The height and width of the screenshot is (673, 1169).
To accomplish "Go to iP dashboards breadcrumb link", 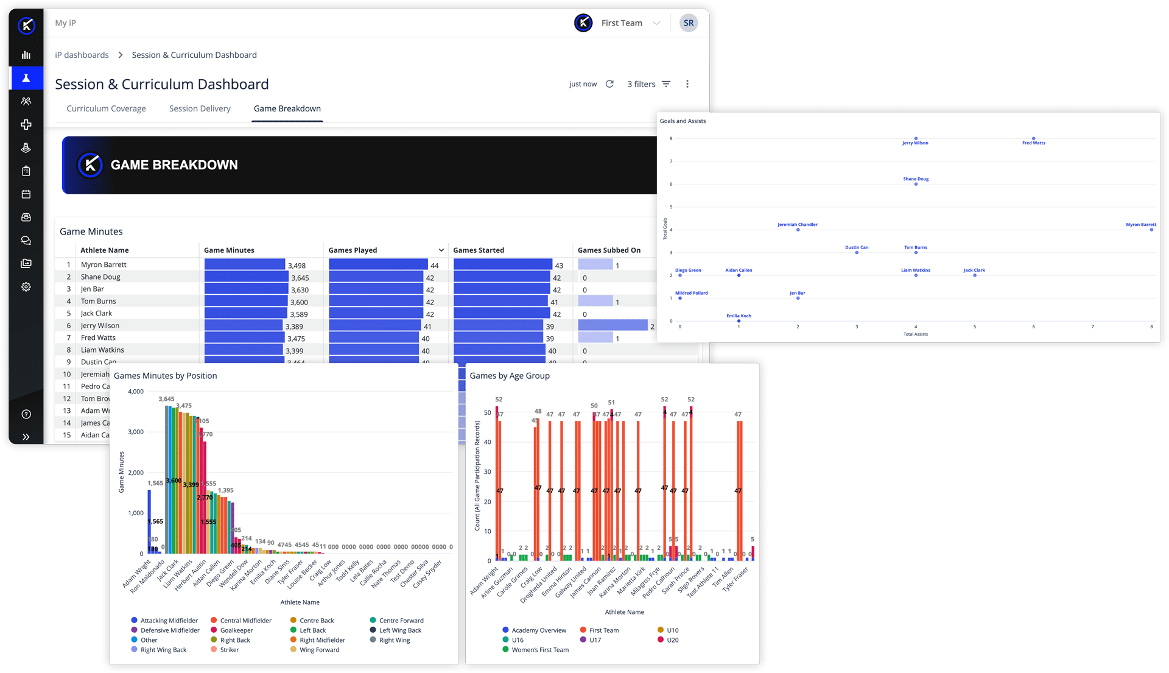I will [82, 55].
